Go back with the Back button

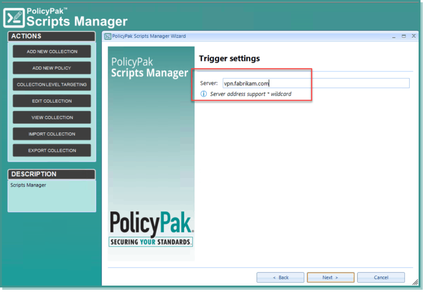(x=280, y=278)
